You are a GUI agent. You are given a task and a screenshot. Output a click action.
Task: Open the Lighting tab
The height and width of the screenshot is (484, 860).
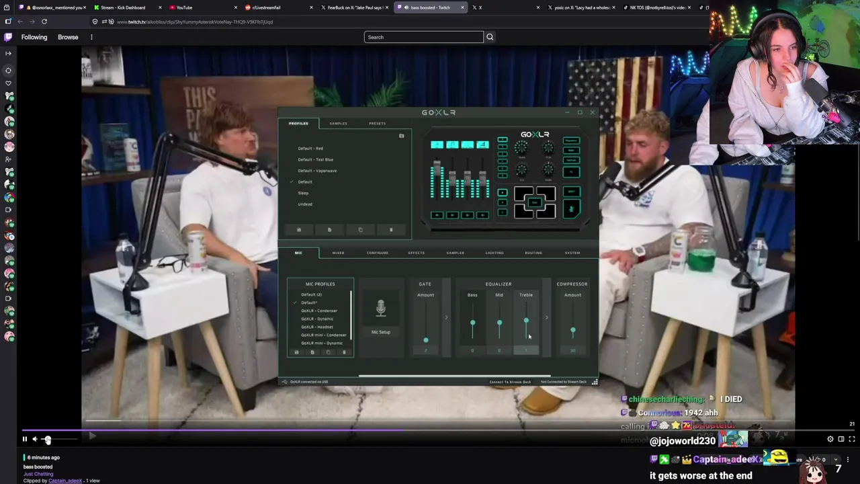click(494, 253)
